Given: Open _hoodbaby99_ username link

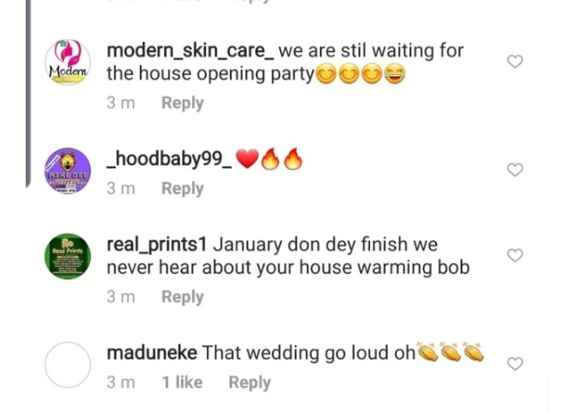Looking at the screenshot, I should click(x=168, y=160).
